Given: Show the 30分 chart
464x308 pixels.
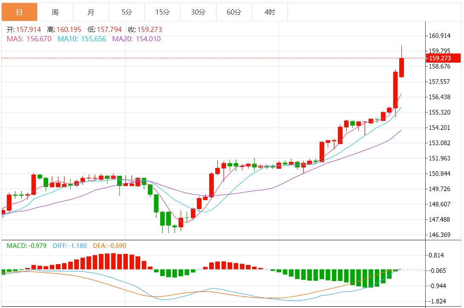Looking at the screenshot, I should [x=198, y=12].
